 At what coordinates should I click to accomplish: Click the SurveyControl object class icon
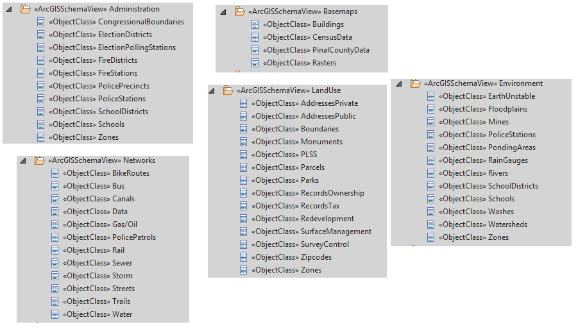point(244,244)
